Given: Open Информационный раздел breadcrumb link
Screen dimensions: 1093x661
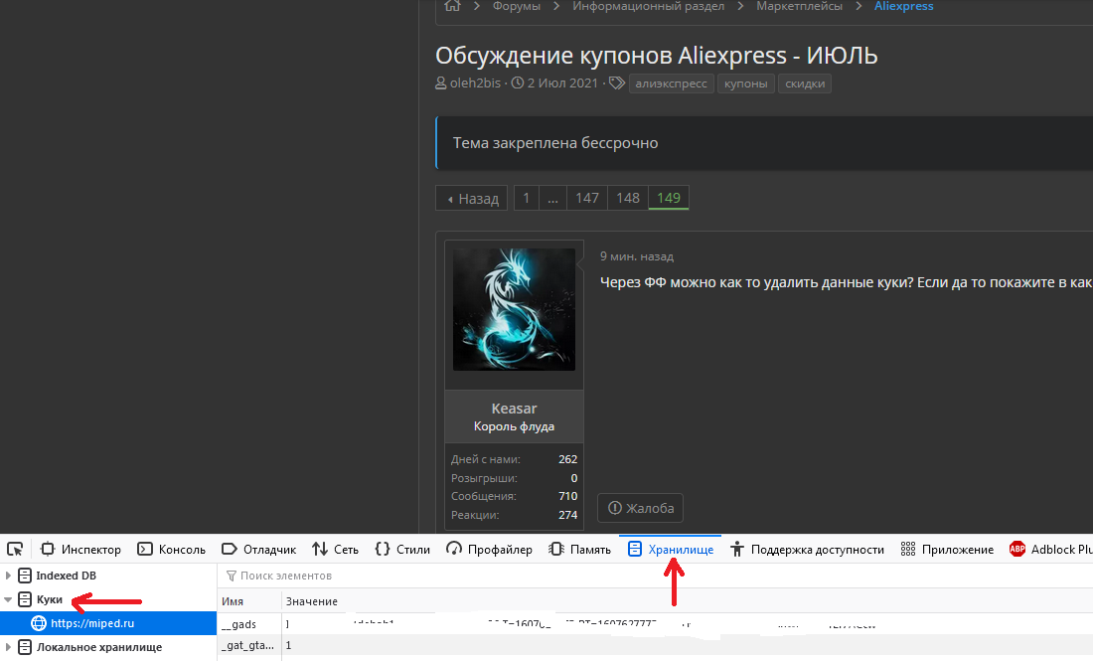Looking at the screenshot, I should click(648, 6).
